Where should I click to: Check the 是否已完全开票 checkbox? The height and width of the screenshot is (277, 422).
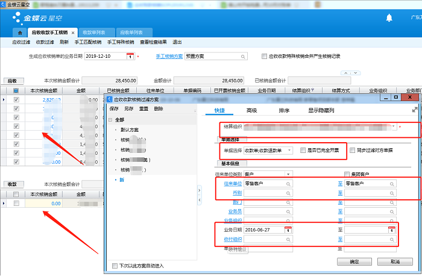(x=303, y=150)
